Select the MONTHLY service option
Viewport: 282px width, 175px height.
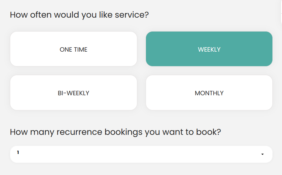pyautogui.click(x=209, y=93)
